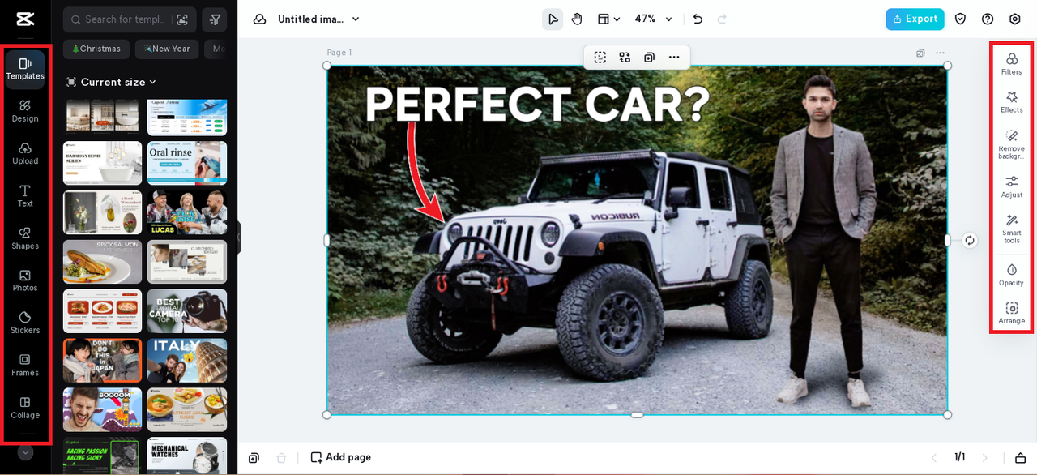Delete page with trash icon
Screen dimensions: 1037x475
[281, 458]
